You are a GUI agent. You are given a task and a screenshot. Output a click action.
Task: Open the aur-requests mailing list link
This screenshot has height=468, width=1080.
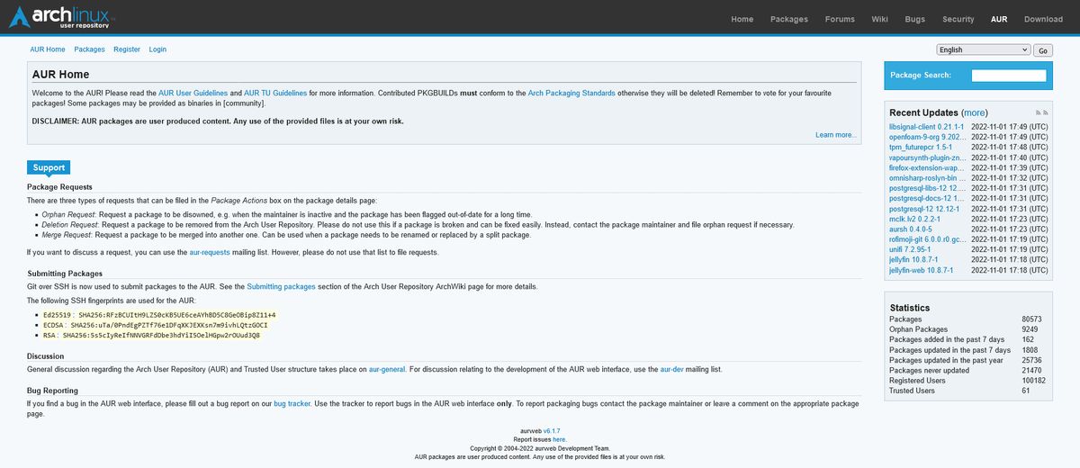click(x=210, y=253)
